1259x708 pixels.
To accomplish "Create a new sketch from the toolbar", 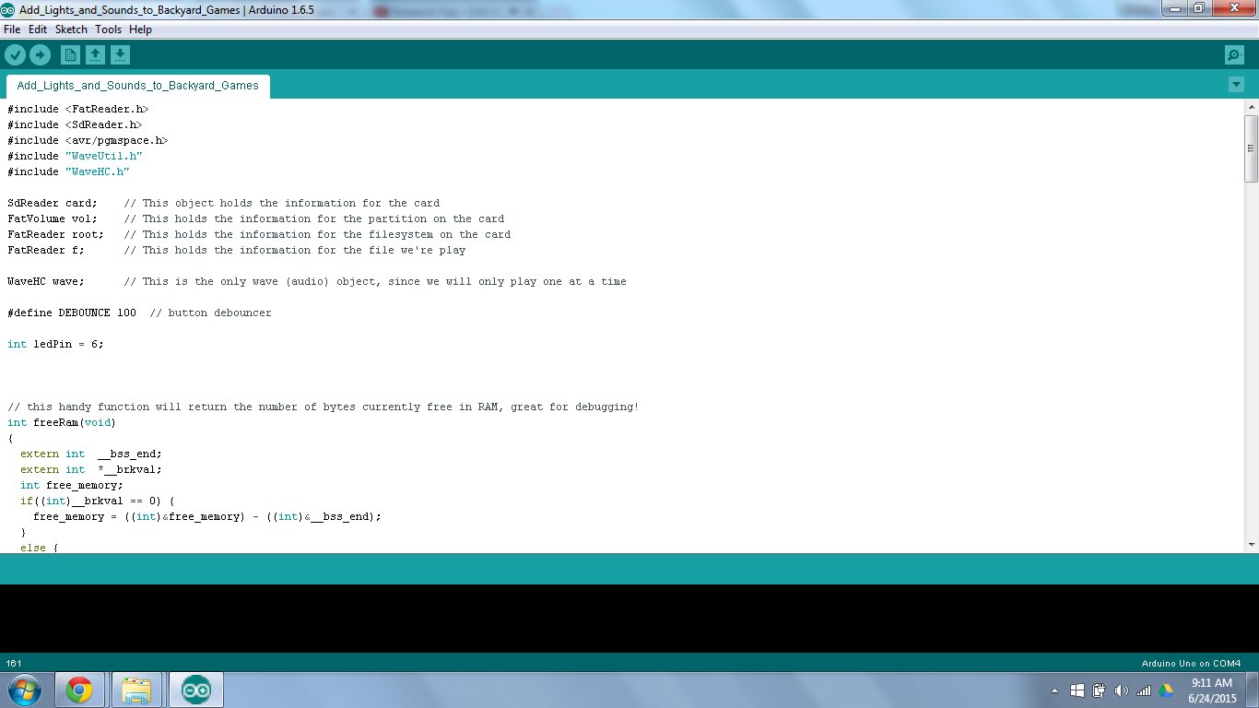I will pyautogui.click(x=70, y=55).
